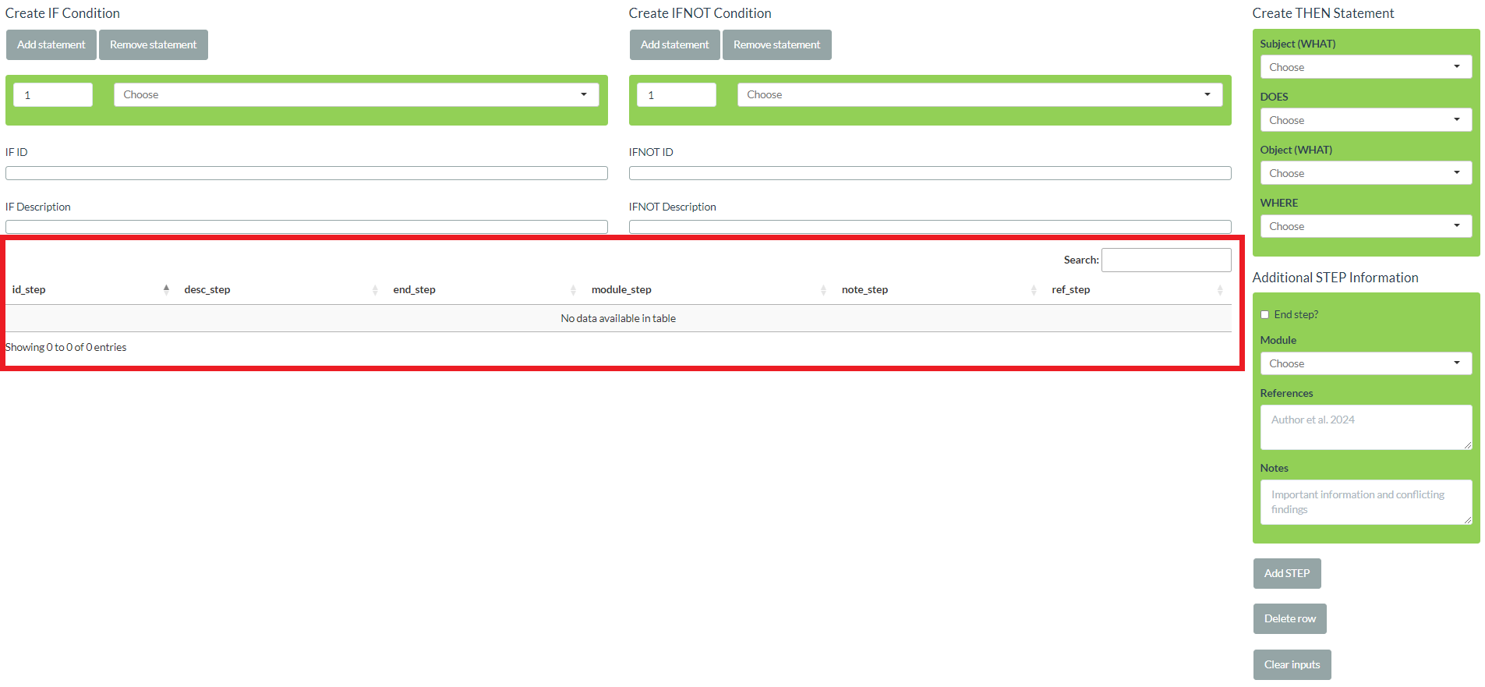Sort table by ref_step column arrow
Image resolution: width=1485 pixels, height=687 pixels.
coord(1220,290)
